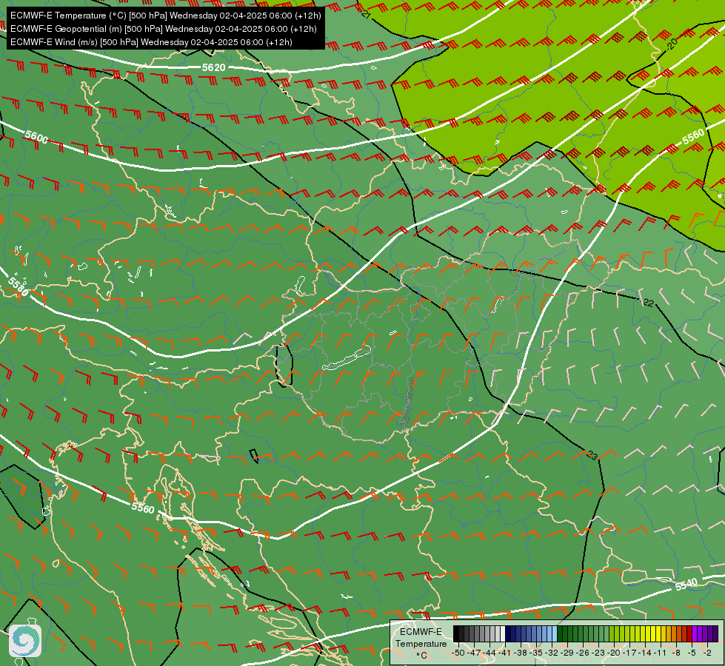The height and width of the screenshot is (666, 725).
Task: Click the Geopotential 500 hPa title line
Action: pos(163,29)
